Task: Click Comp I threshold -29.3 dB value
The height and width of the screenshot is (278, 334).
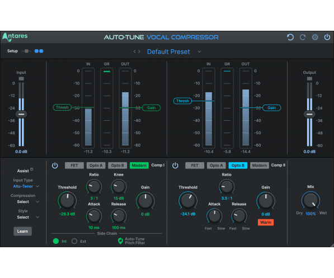Action: (x=67, y=214)
